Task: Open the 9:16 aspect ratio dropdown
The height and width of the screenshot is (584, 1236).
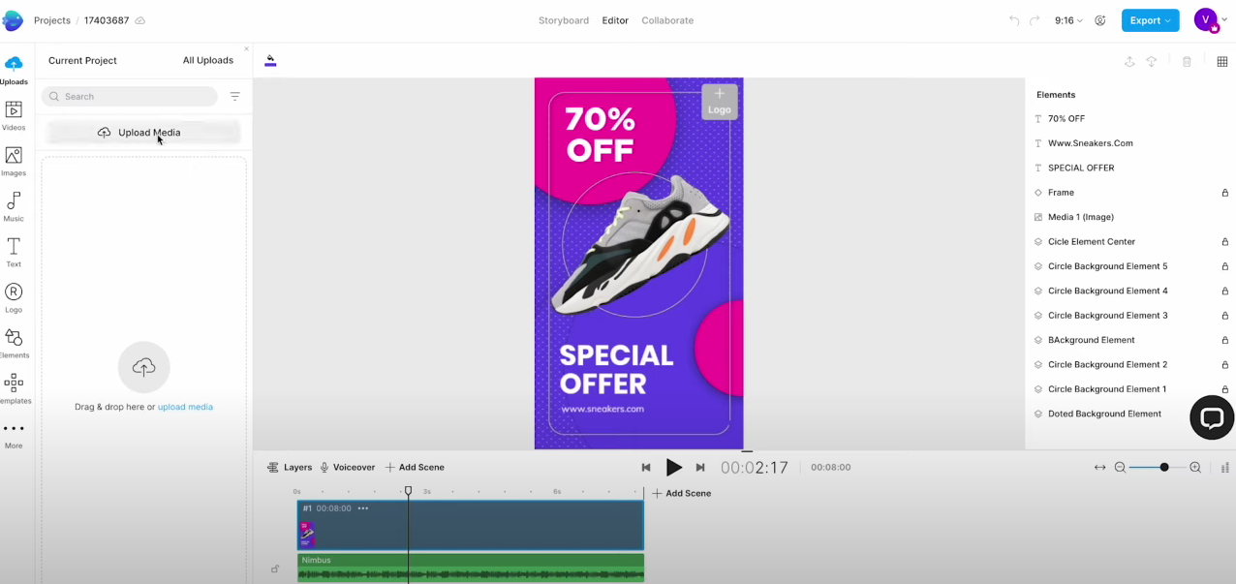Action: [x=1068, y=20]
